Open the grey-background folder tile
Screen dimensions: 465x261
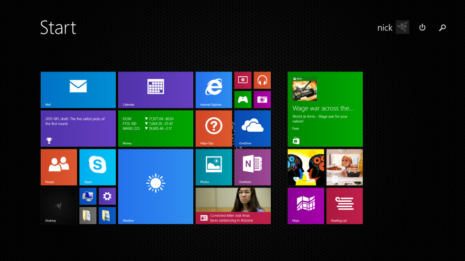tap(88, 215)
